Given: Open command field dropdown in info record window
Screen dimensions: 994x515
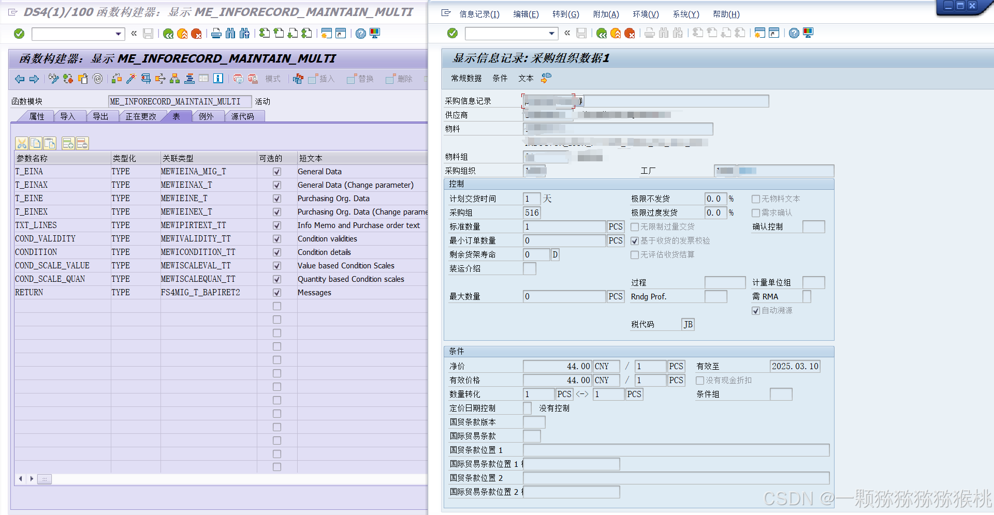Looking at the screenshot, I should [552, 34].
